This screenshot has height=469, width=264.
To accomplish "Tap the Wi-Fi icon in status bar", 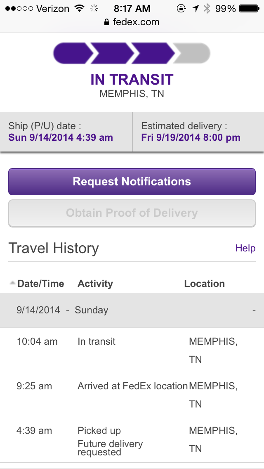I will tap(79, 9).
